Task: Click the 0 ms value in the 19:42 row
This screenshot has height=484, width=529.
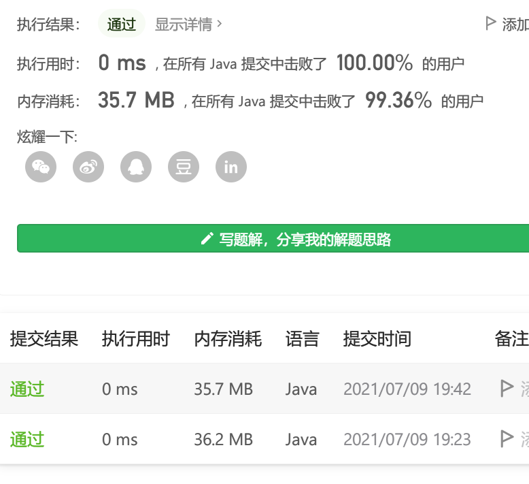Action: (120, 389)
